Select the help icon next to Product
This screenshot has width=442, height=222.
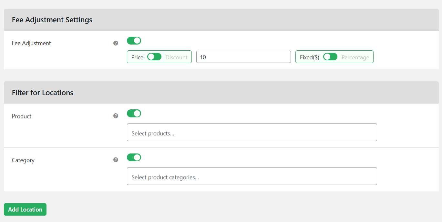click(x=115, y=116)
